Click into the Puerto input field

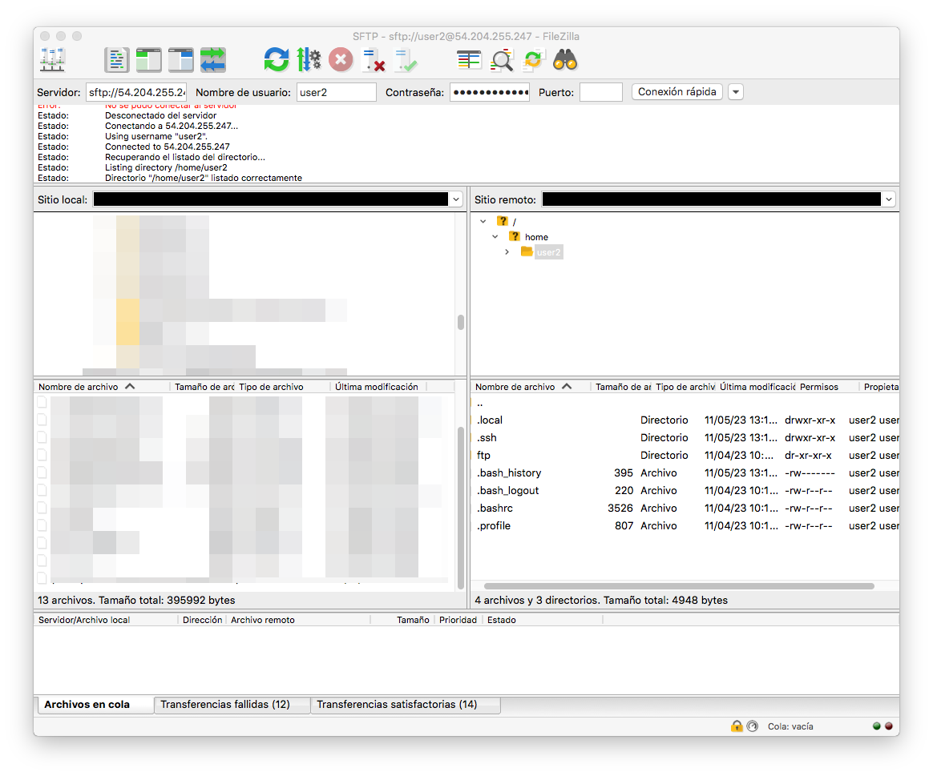600,92
